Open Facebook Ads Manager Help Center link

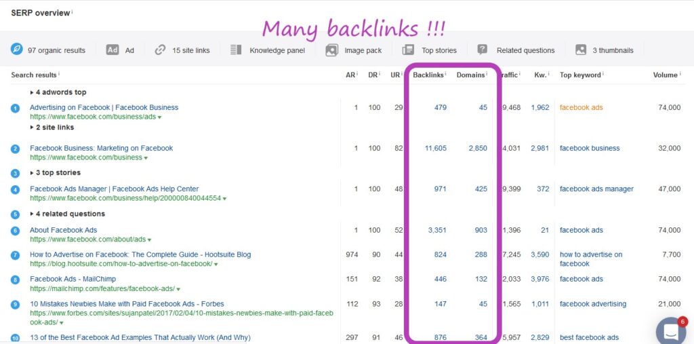click(114, 189)
